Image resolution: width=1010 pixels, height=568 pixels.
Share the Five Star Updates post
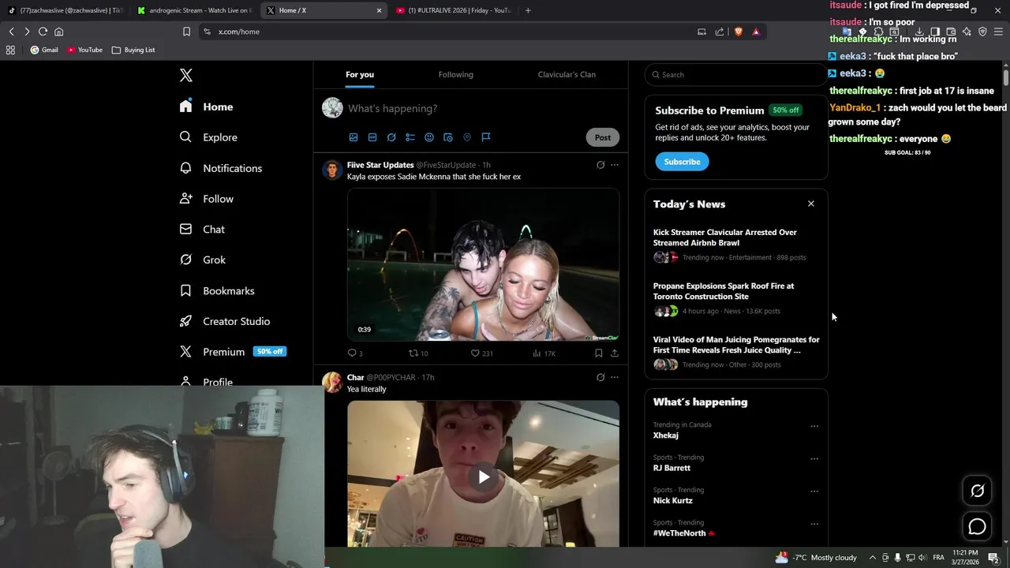coord(615,353)
